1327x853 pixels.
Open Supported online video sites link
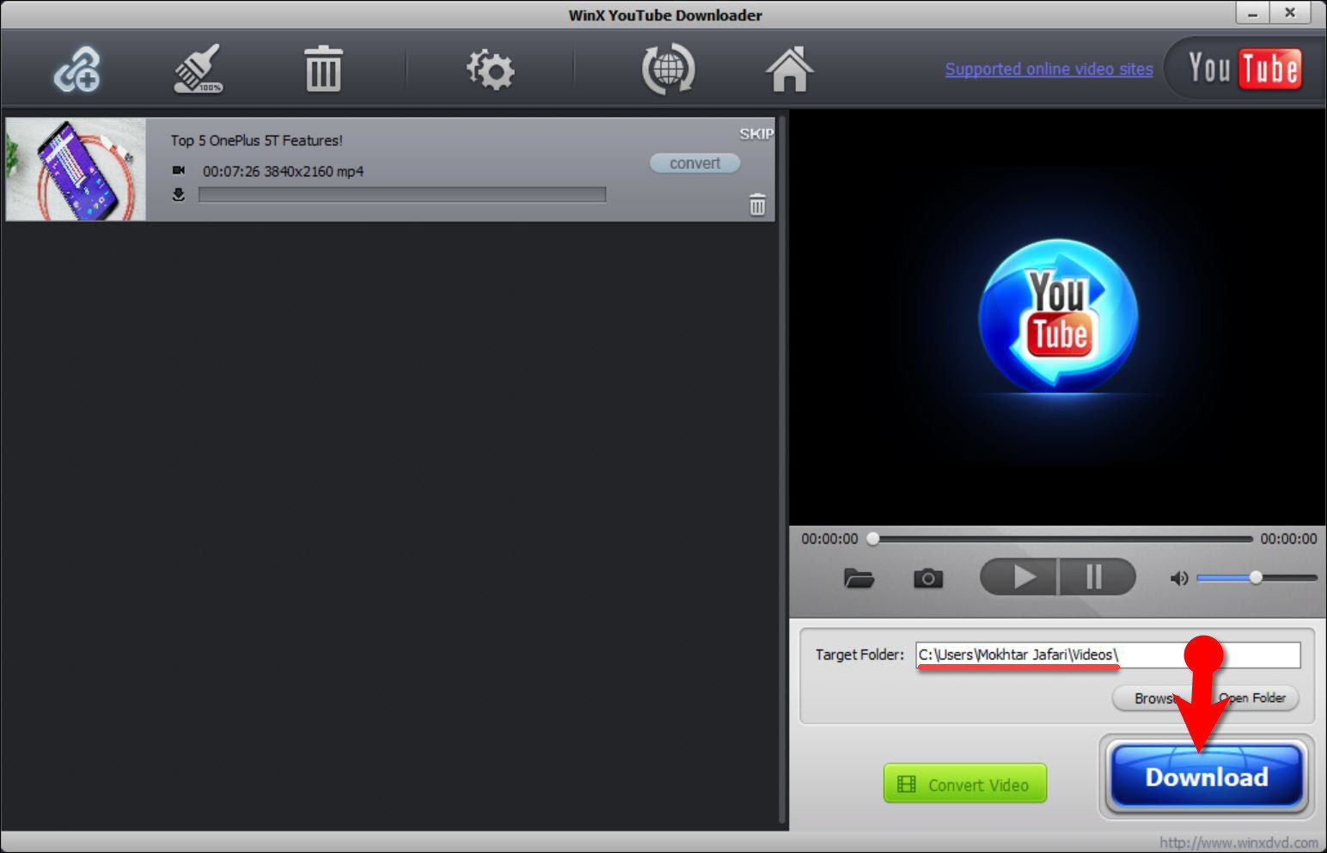pos(1049,69)
